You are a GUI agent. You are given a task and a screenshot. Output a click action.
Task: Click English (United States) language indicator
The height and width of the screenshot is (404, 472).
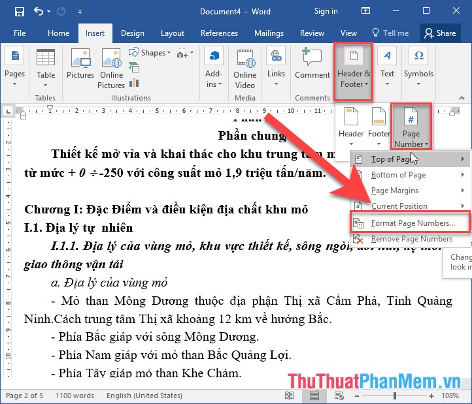(144, 396)
